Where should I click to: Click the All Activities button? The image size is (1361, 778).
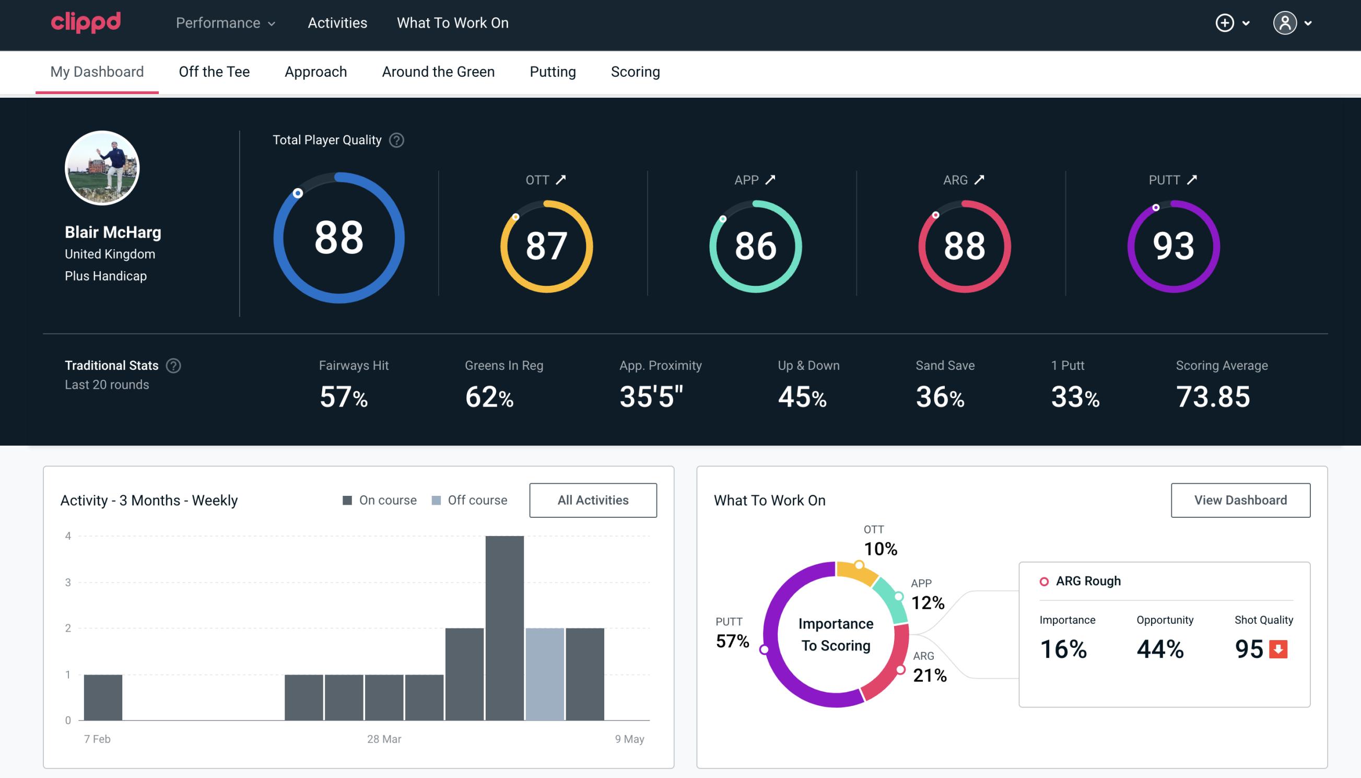coord(593,500)
